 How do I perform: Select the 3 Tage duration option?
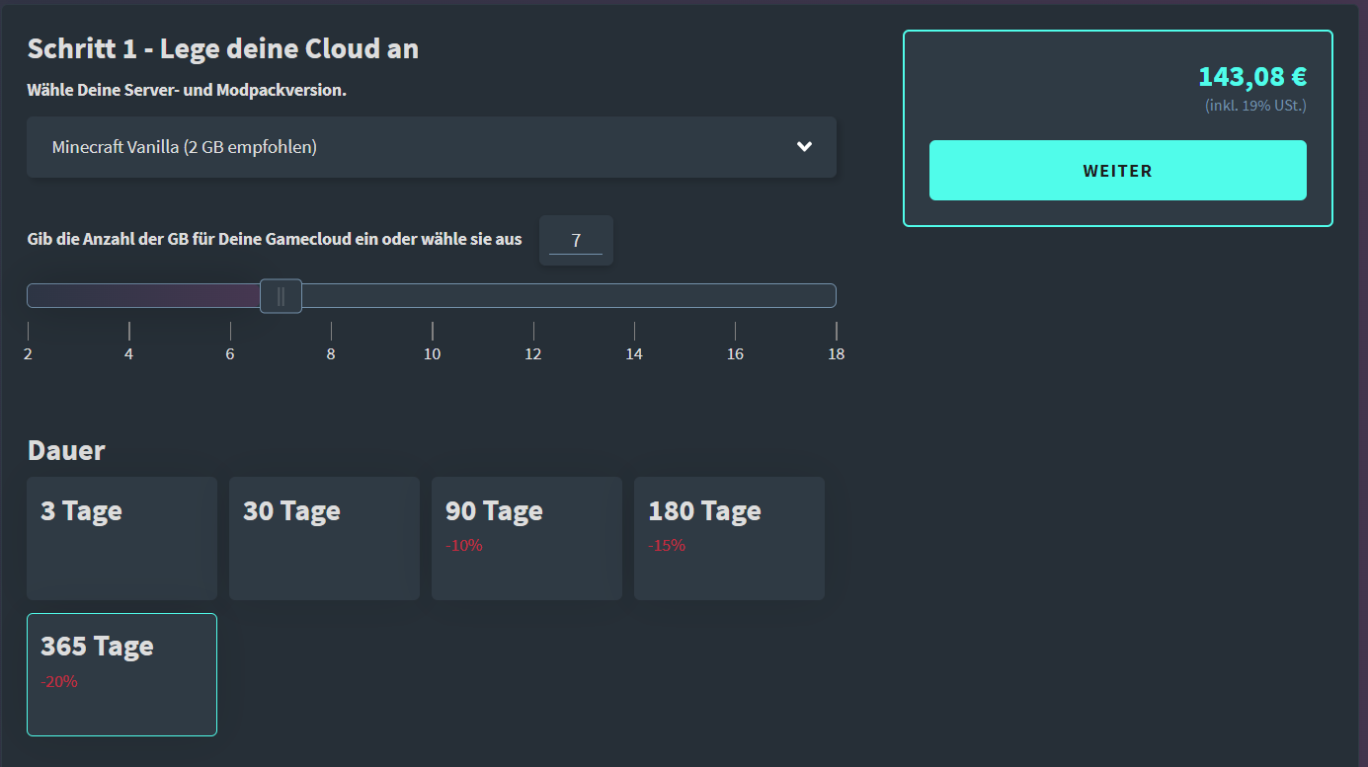(x=121, y=538)
